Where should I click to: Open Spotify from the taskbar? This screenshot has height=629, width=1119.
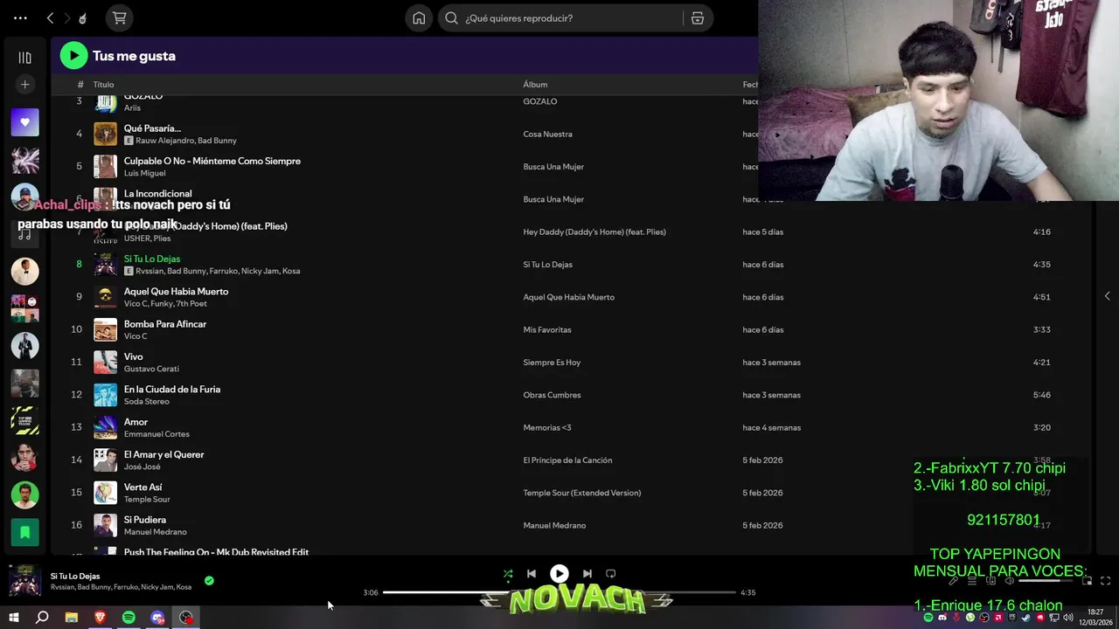[129, 618]
